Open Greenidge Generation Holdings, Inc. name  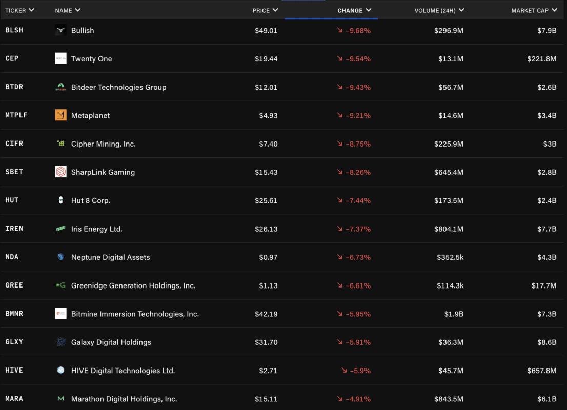tap(133, 285)
